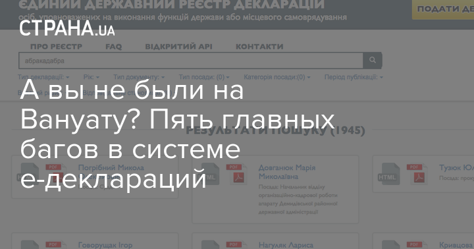Expand the Тип декларації filter

point(43,77)
